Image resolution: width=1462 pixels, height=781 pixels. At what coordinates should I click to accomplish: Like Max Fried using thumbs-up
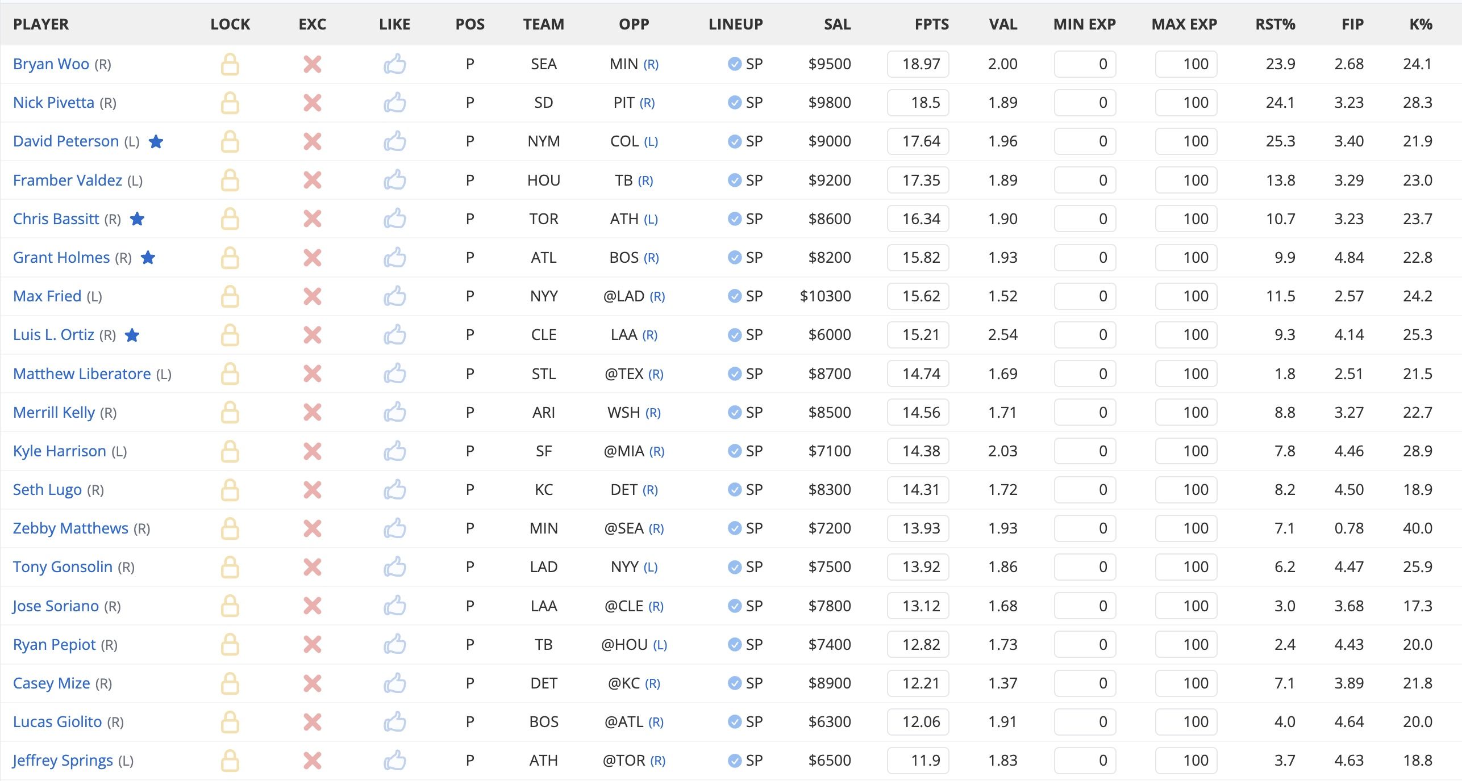click(395, 296)
